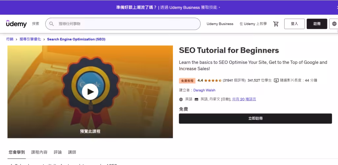Click the 註冊 sign-up button

click(317, 24)
